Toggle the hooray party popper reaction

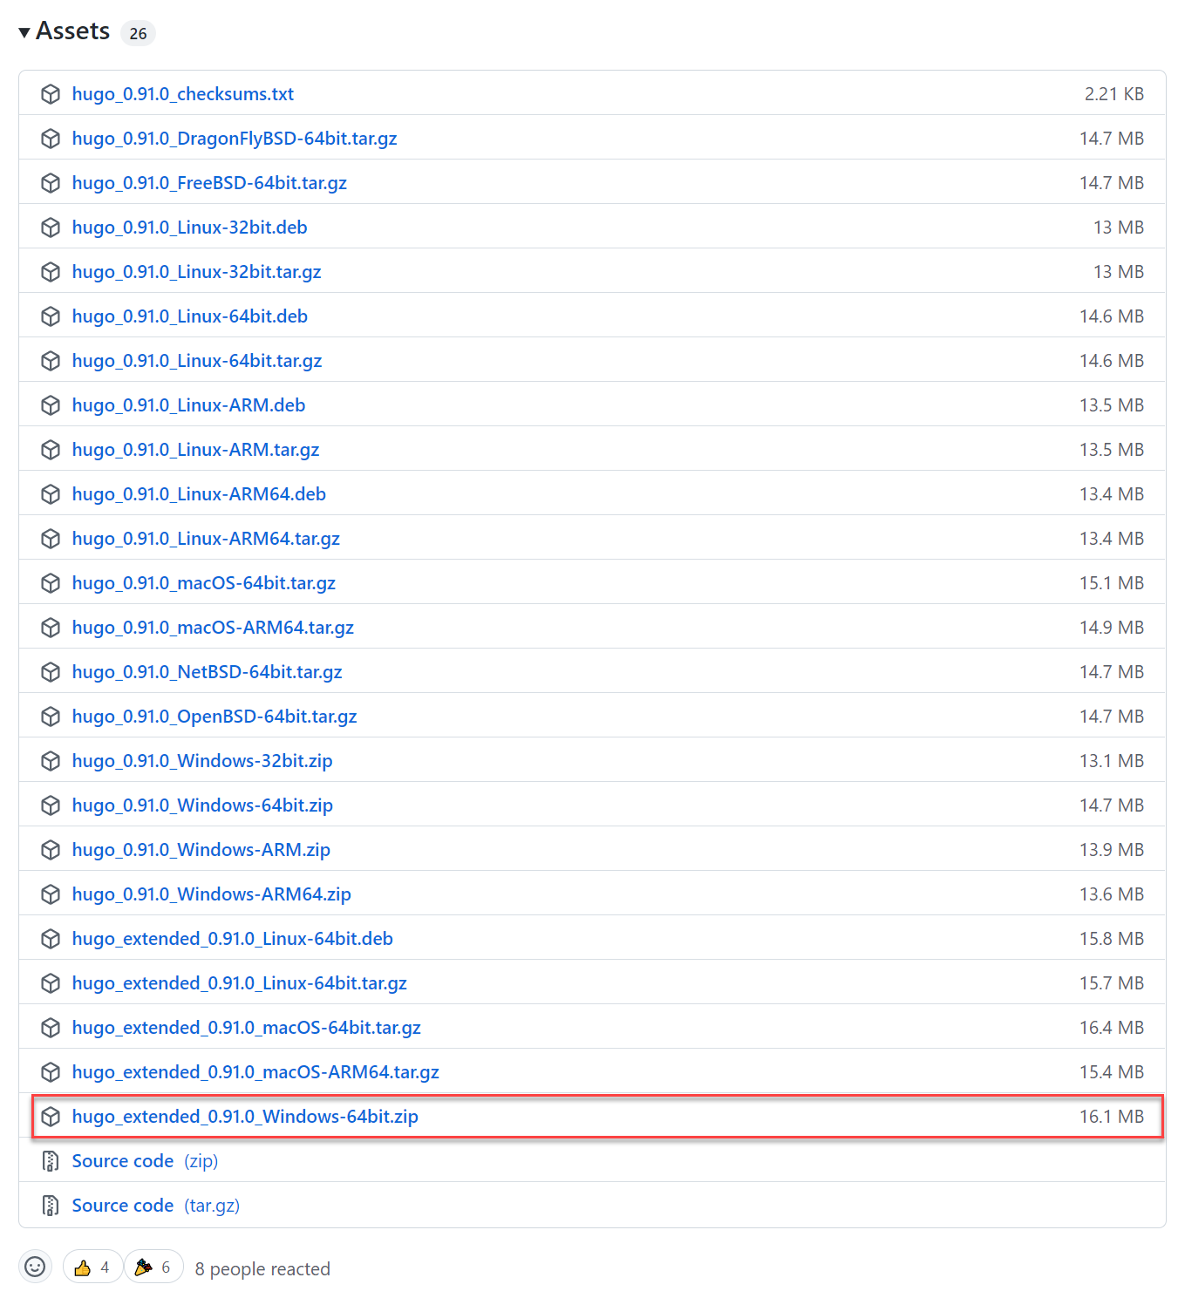(x=153, y=1267)
